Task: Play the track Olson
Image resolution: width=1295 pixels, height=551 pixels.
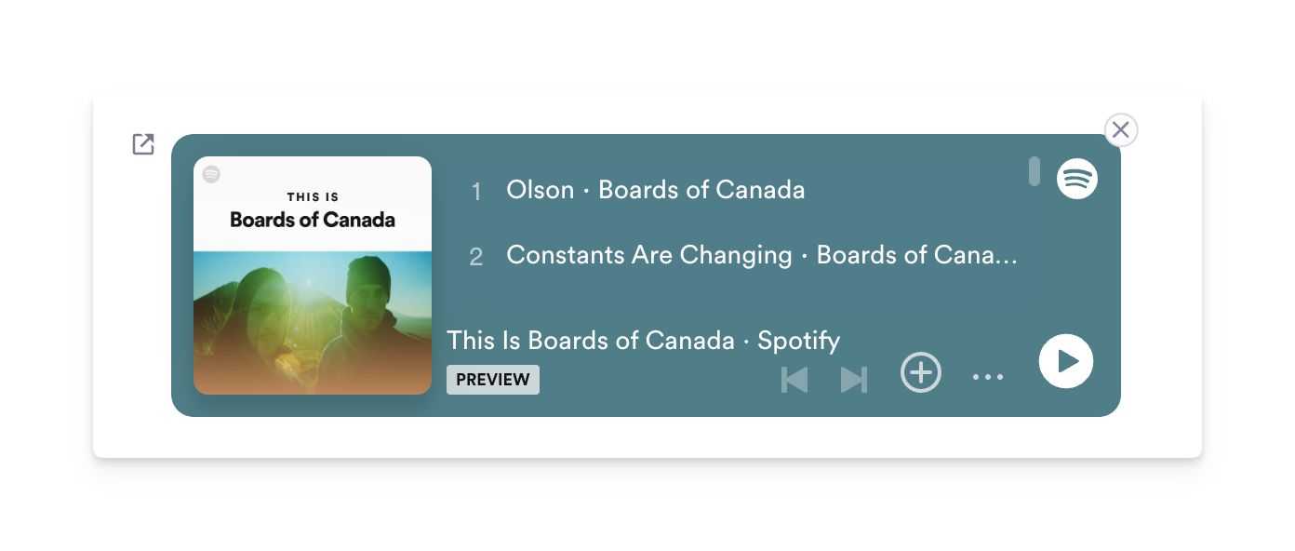Action: (x=540, y=190)
